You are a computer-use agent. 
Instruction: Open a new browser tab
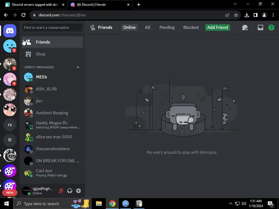click(x=139, y=5)
